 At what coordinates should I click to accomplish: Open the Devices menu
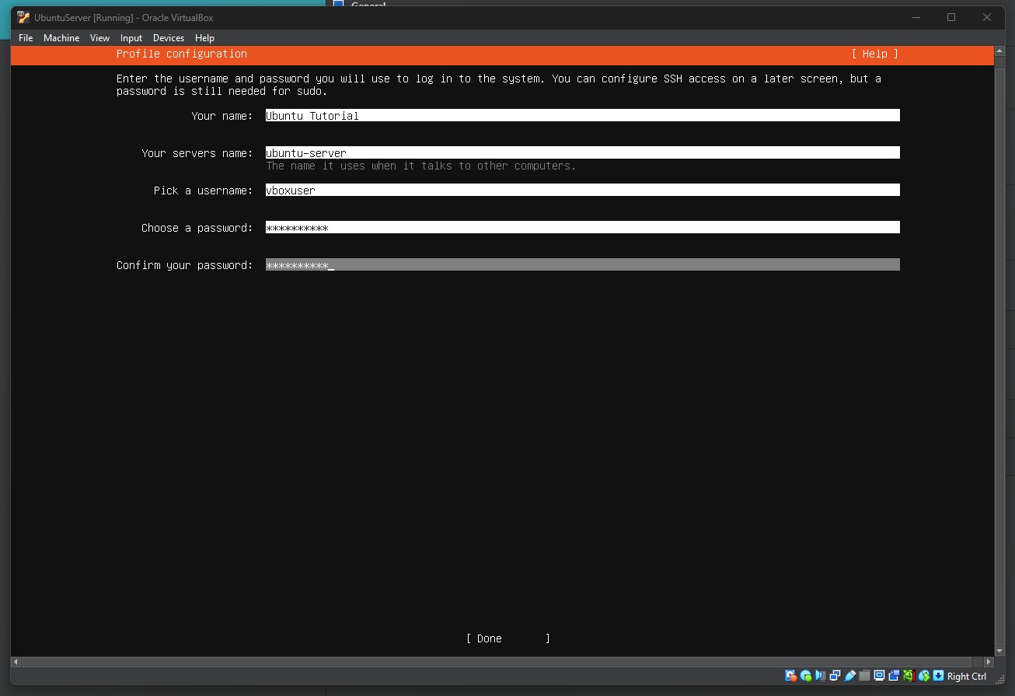point(168,37)
